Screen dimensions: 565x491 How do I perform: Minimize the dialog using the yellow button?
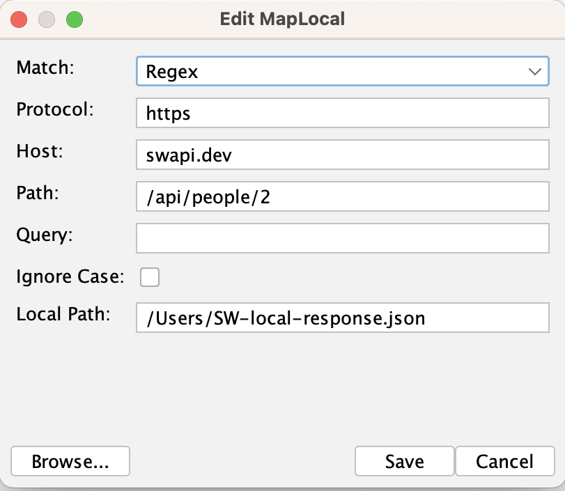(x=46, y=19)
